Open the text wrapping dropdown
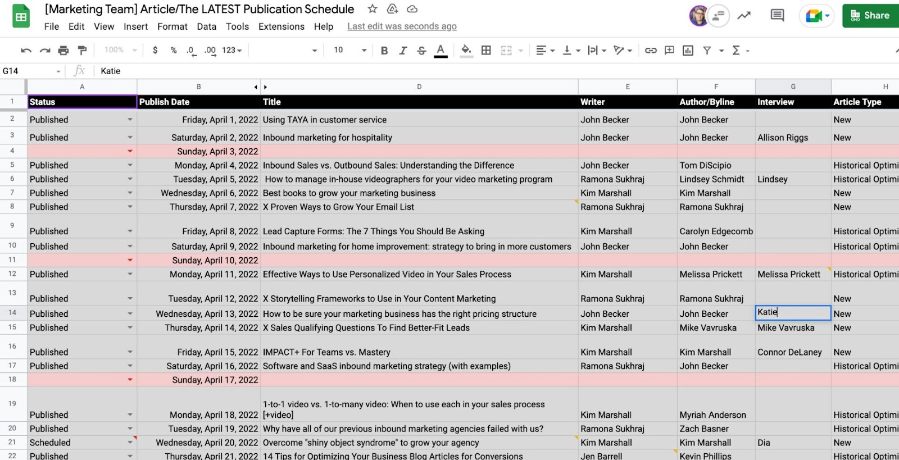The height and width of the screenshot is (460, 899). 597,51
